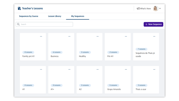Click the magnifying glass search icon
Image resolution: width=179 pixels, height=101 pixels.
[x=18, y=24]
